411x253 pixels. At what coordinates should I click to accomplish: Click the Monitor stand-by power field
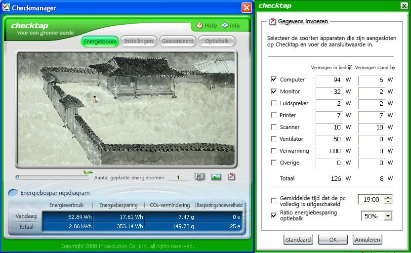pyautogui.click(x=371, y=91)
